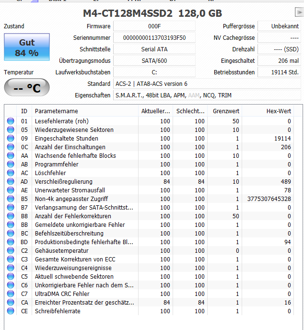Click status icon for row C6 Unkorrigierbare Fehler
This screenshot has height=330, width=304.
pyautogui.click(x=11, y=285)
